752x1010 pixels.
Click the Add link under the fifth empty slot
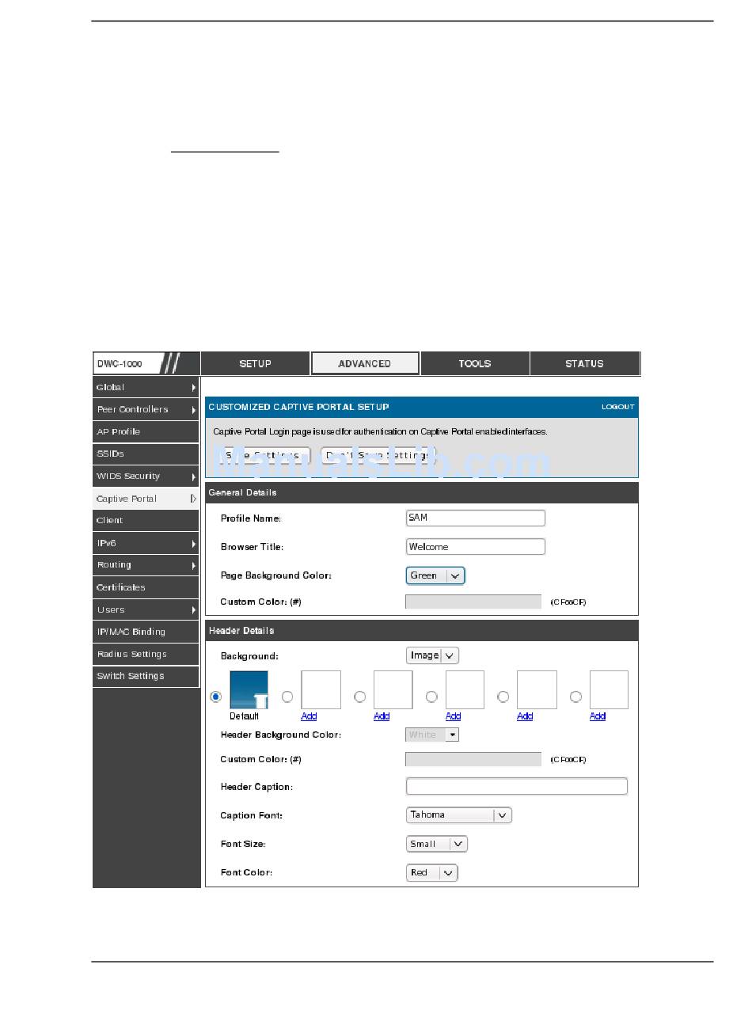[598, 716]
